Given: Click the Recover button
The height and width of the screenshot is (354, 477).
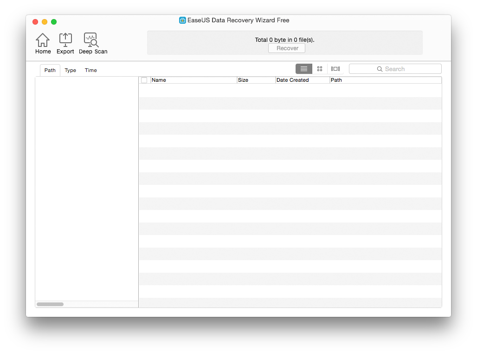Looking at the screenshot, I should pos(287,48).
